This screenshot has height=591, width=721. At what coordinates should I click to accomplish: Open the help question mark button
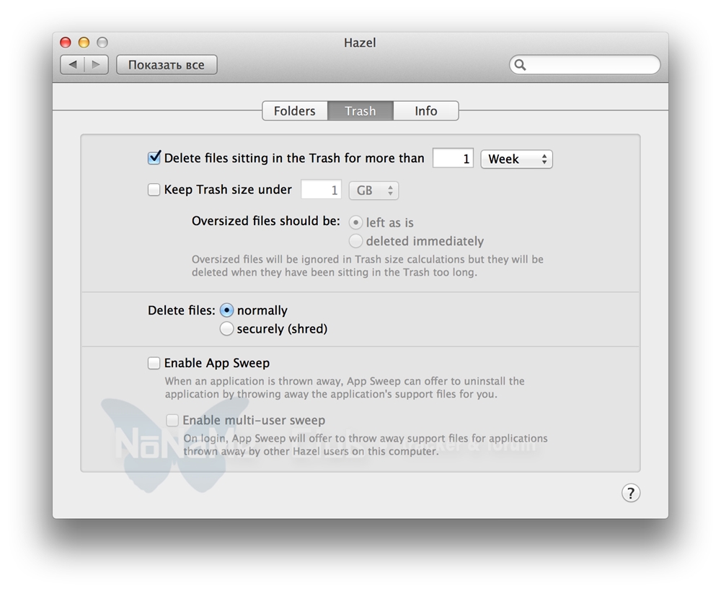point(631,493)
